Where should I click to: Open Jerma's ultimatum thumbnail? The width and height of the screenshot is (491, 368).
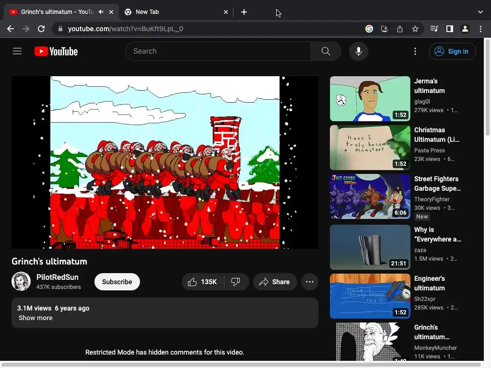[x=370, y=99]
